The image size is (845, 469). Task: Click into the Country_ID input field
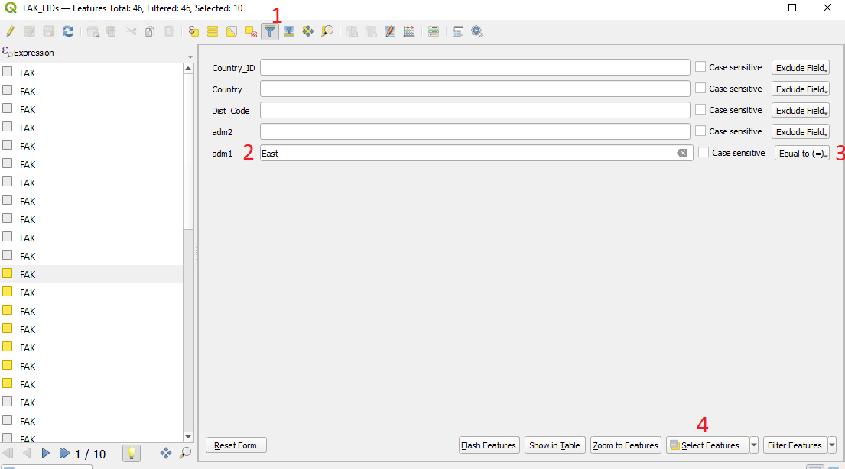(x=475, y=67)
